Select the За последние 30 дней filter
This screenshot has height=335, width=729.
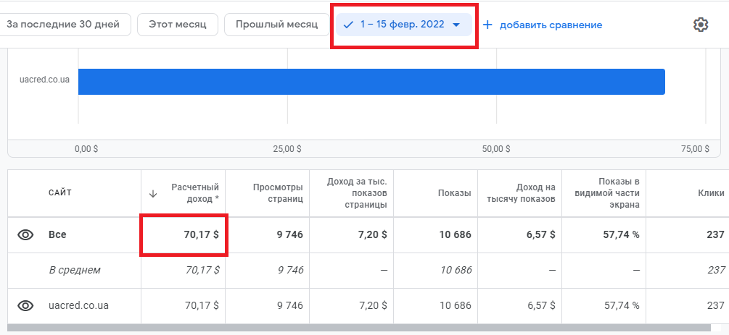tap(63, 25)
